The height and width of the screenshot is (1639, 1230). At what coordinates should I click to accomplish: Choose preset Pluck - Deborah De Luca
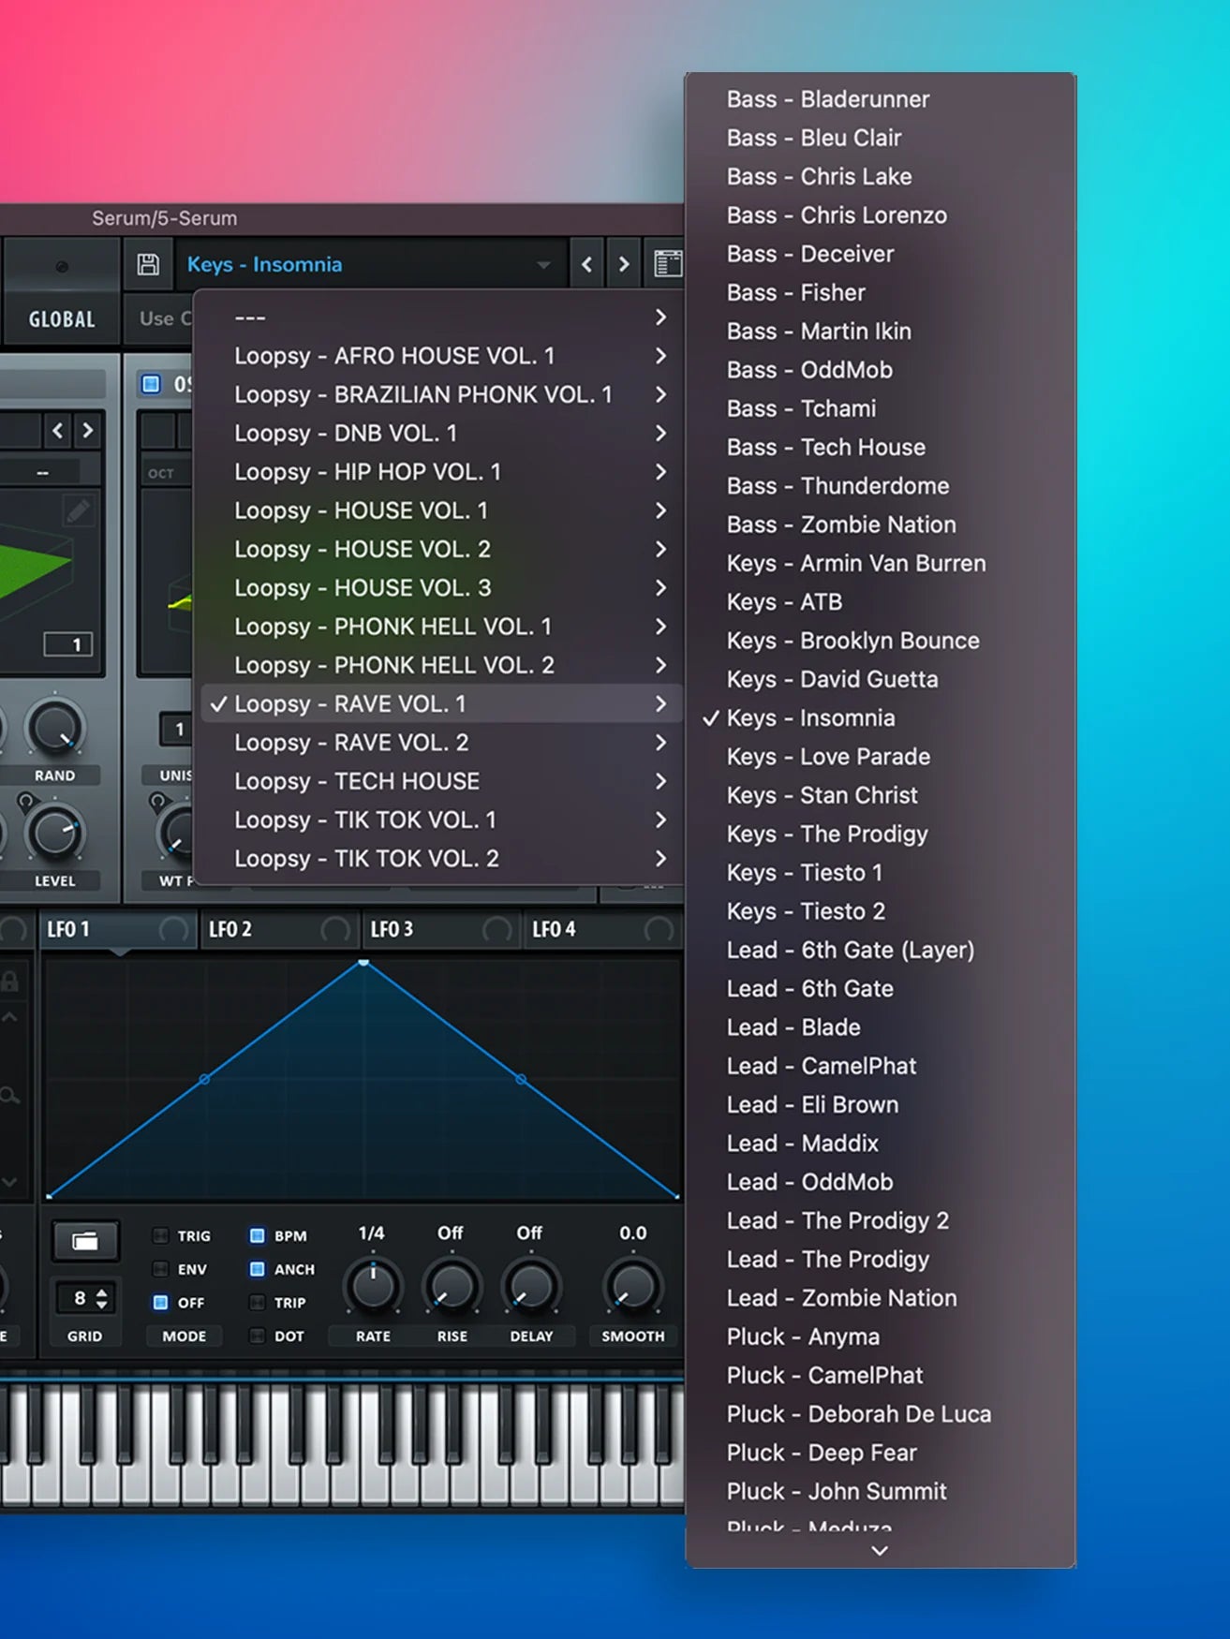(880, 1414)
